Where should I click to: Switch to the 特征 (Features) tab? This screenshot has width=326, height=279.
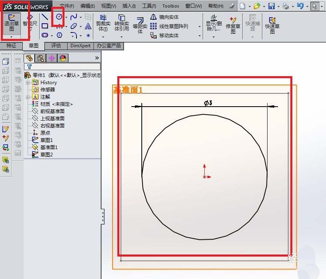[11, 46]
